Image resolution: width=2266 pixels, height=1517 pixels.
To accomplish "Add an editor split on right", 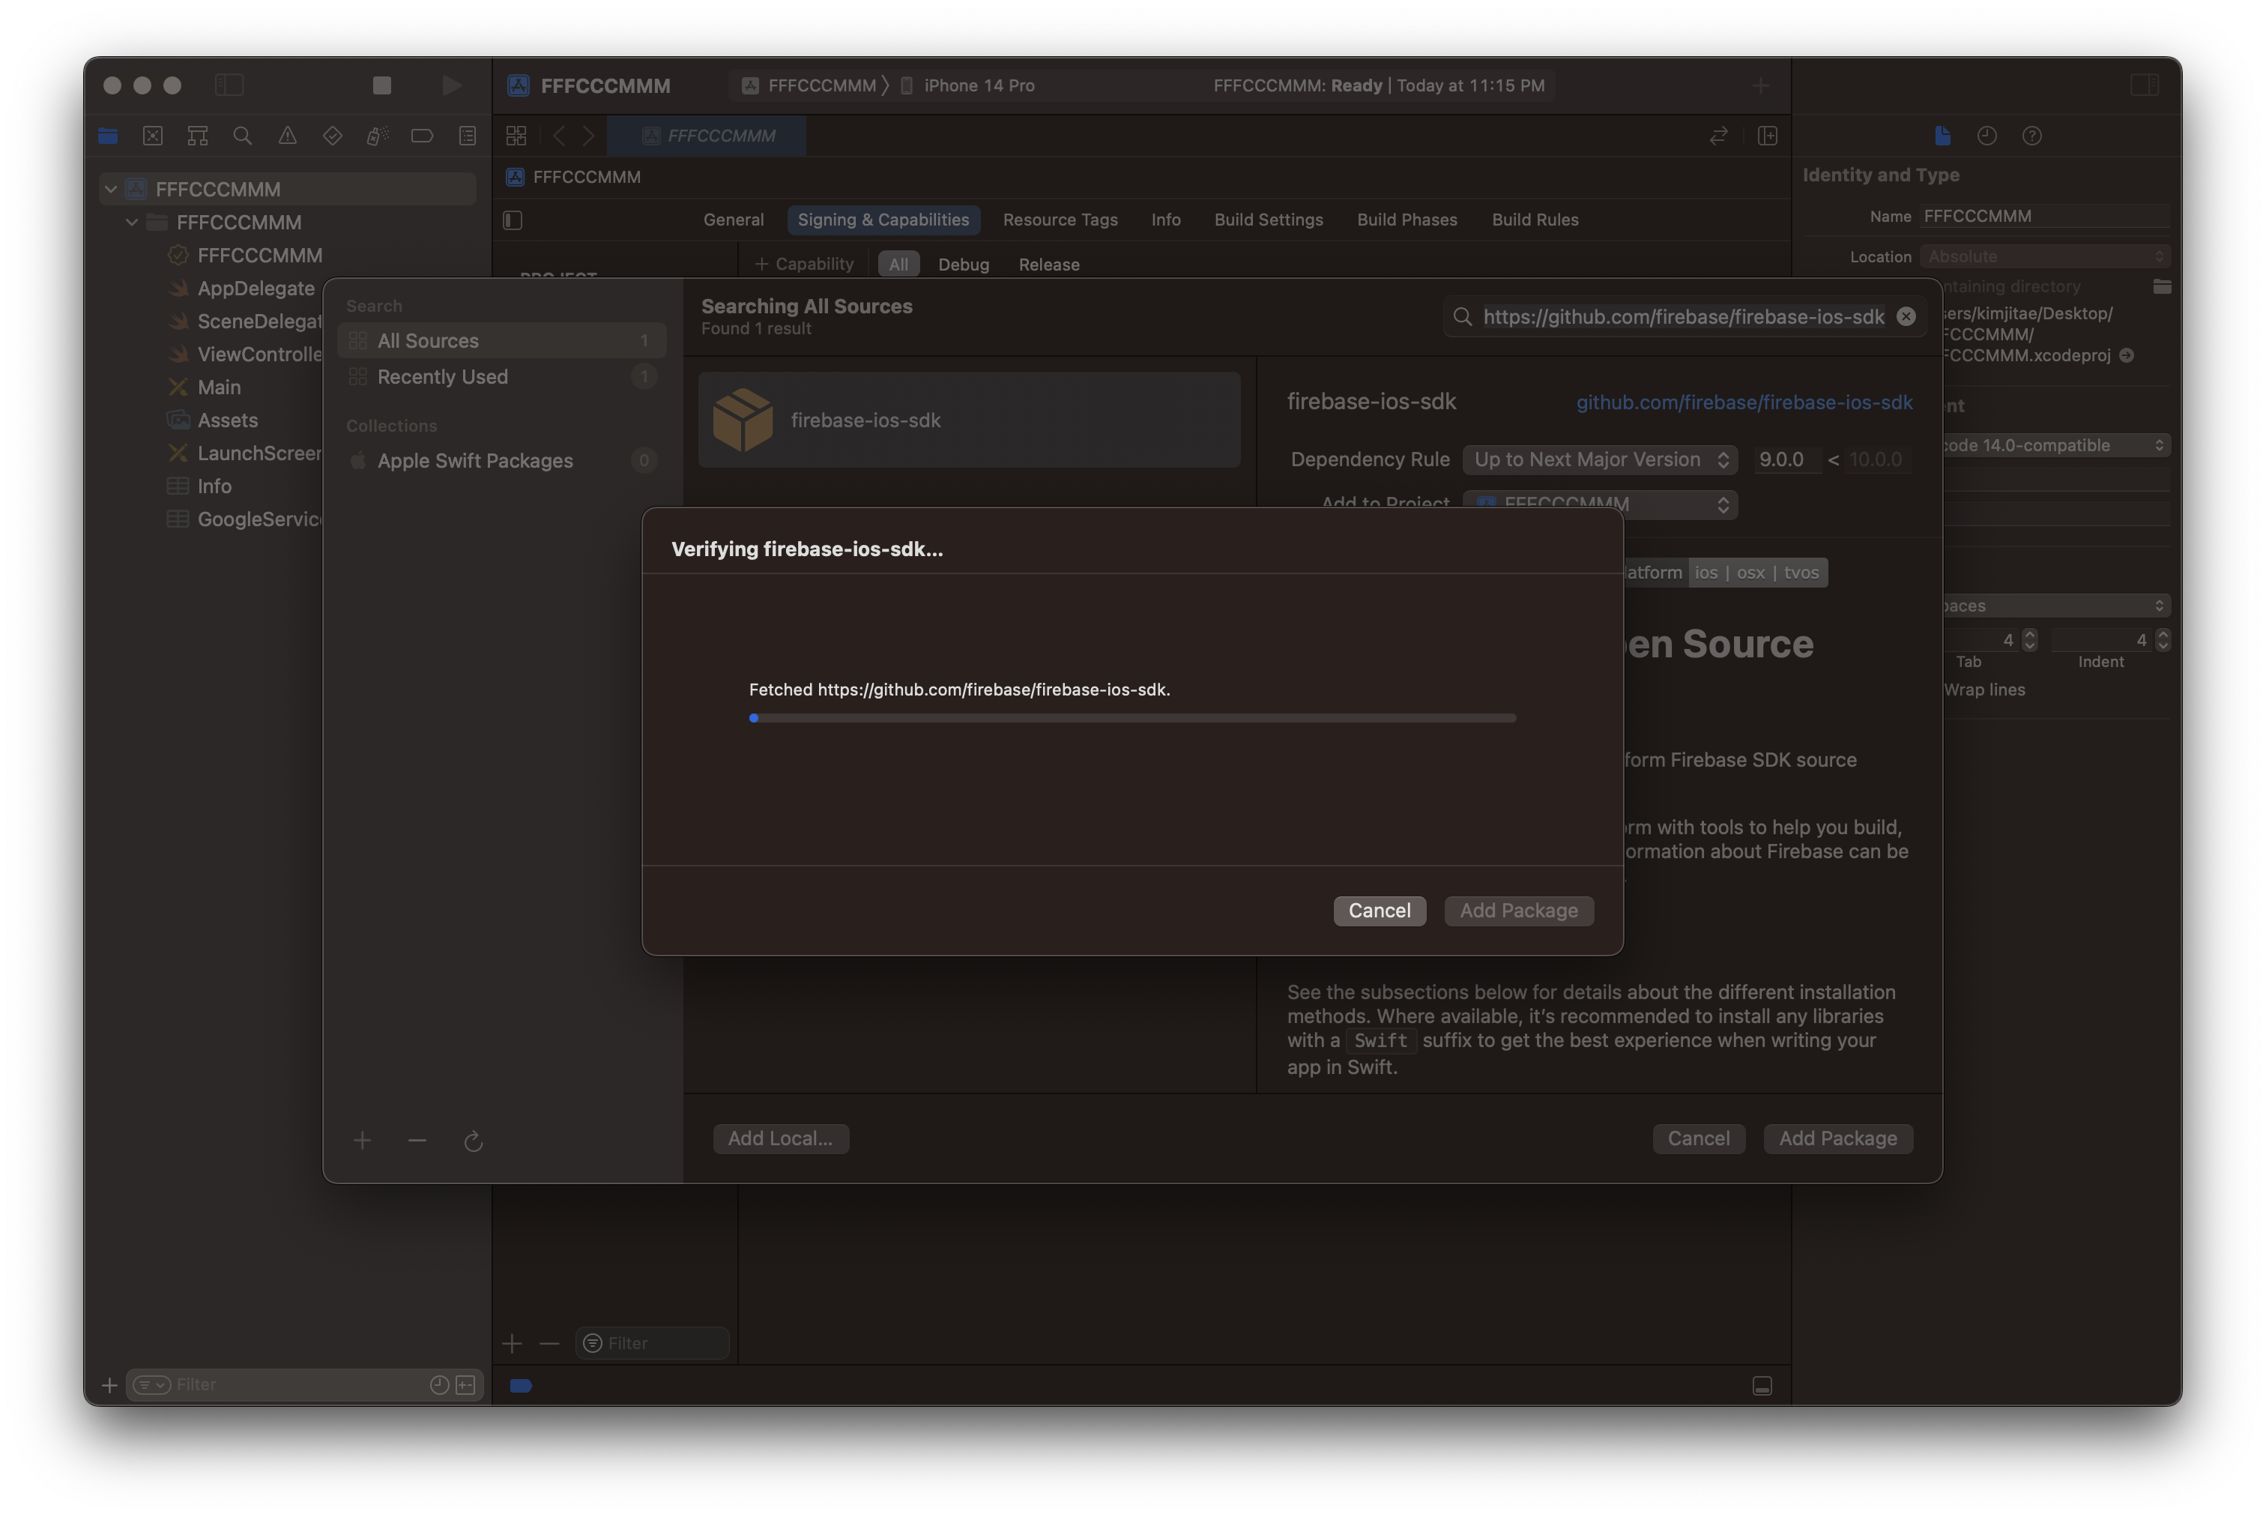I will click(x=1767, y=136).
